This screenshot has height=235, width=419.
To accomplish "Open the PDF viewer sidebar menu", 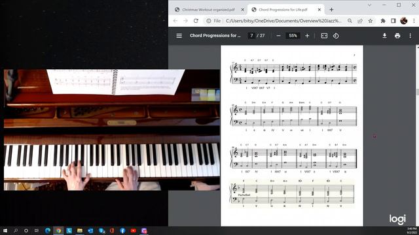I will (x=179, y=36).
